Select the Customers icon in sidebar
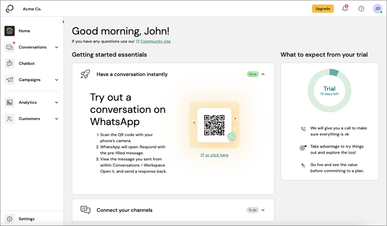387x226 pixels. [10, 119]
